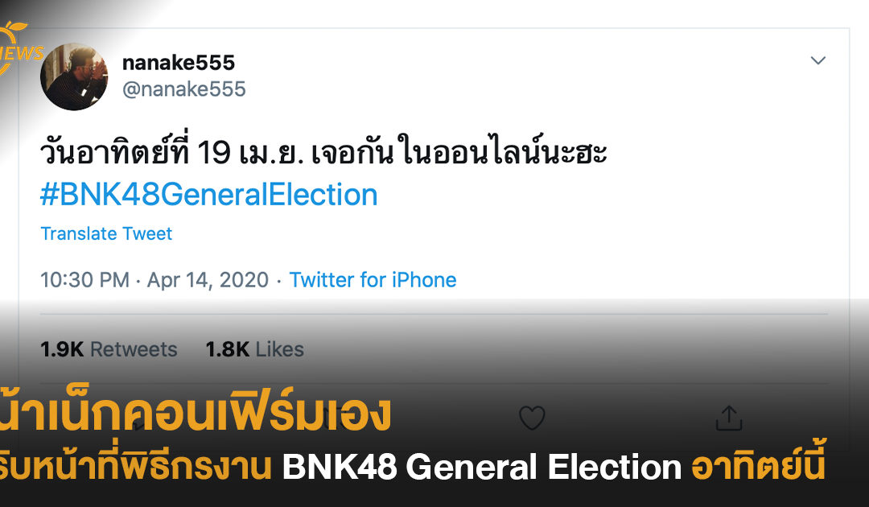The image size is (869, 507).
Task: Select the Thai tweet text about 19 เม.ย.
Action: click(323, 153)
